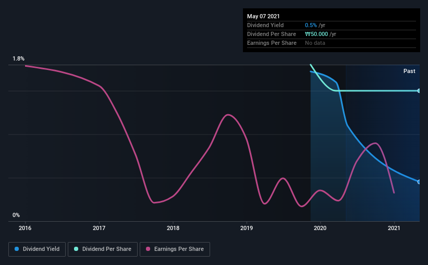Click the pink dot in the Earnings Per Share legend
Image resolution: width=428 pixels, height=265 pixels.
[148, 249]
